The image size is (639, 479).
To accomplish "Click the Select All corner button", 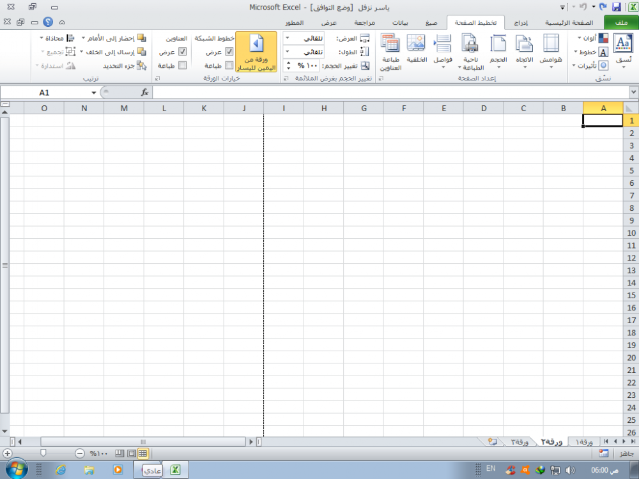I will coord(630,108).
